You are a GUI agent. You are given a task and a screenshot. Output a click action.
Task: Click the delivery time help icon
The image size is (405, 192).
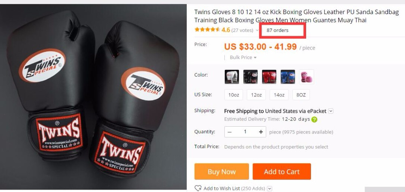[x=314, y=119]
